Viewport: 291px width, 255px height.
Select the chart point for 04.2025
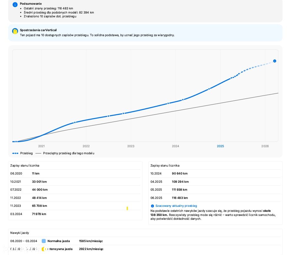(x=231, y=78)
